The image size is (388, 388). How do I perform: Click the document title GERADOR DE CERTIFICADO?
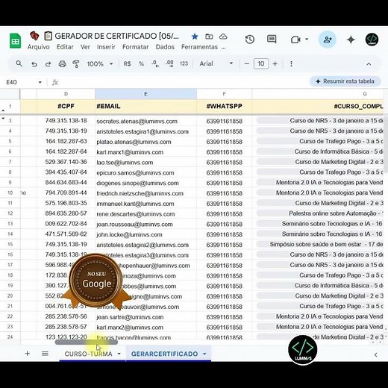[116, 36]
